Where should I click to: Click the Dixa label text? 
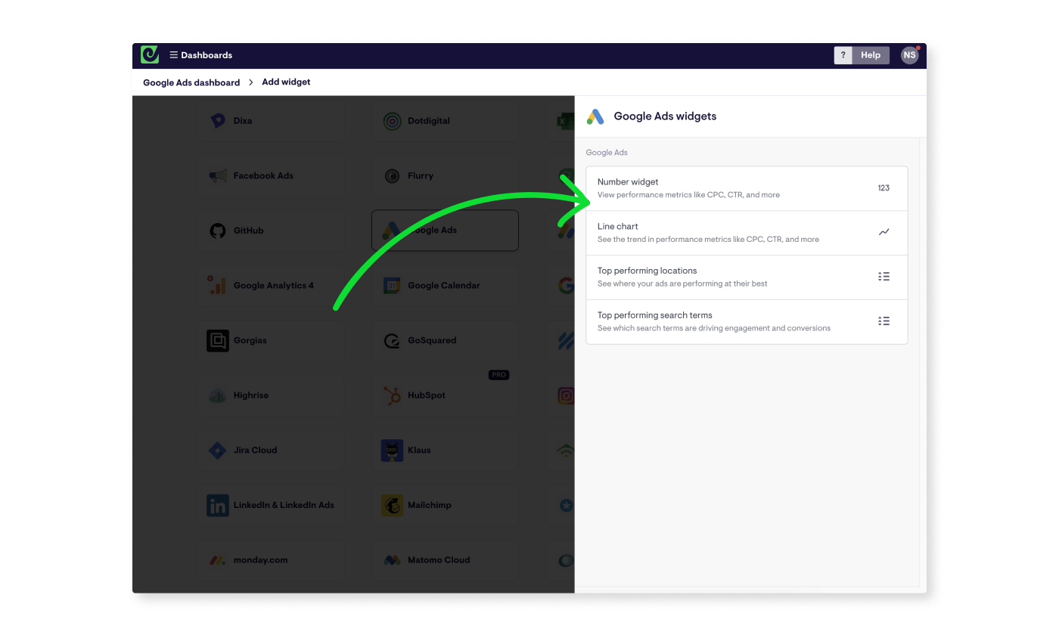(243, 121)
